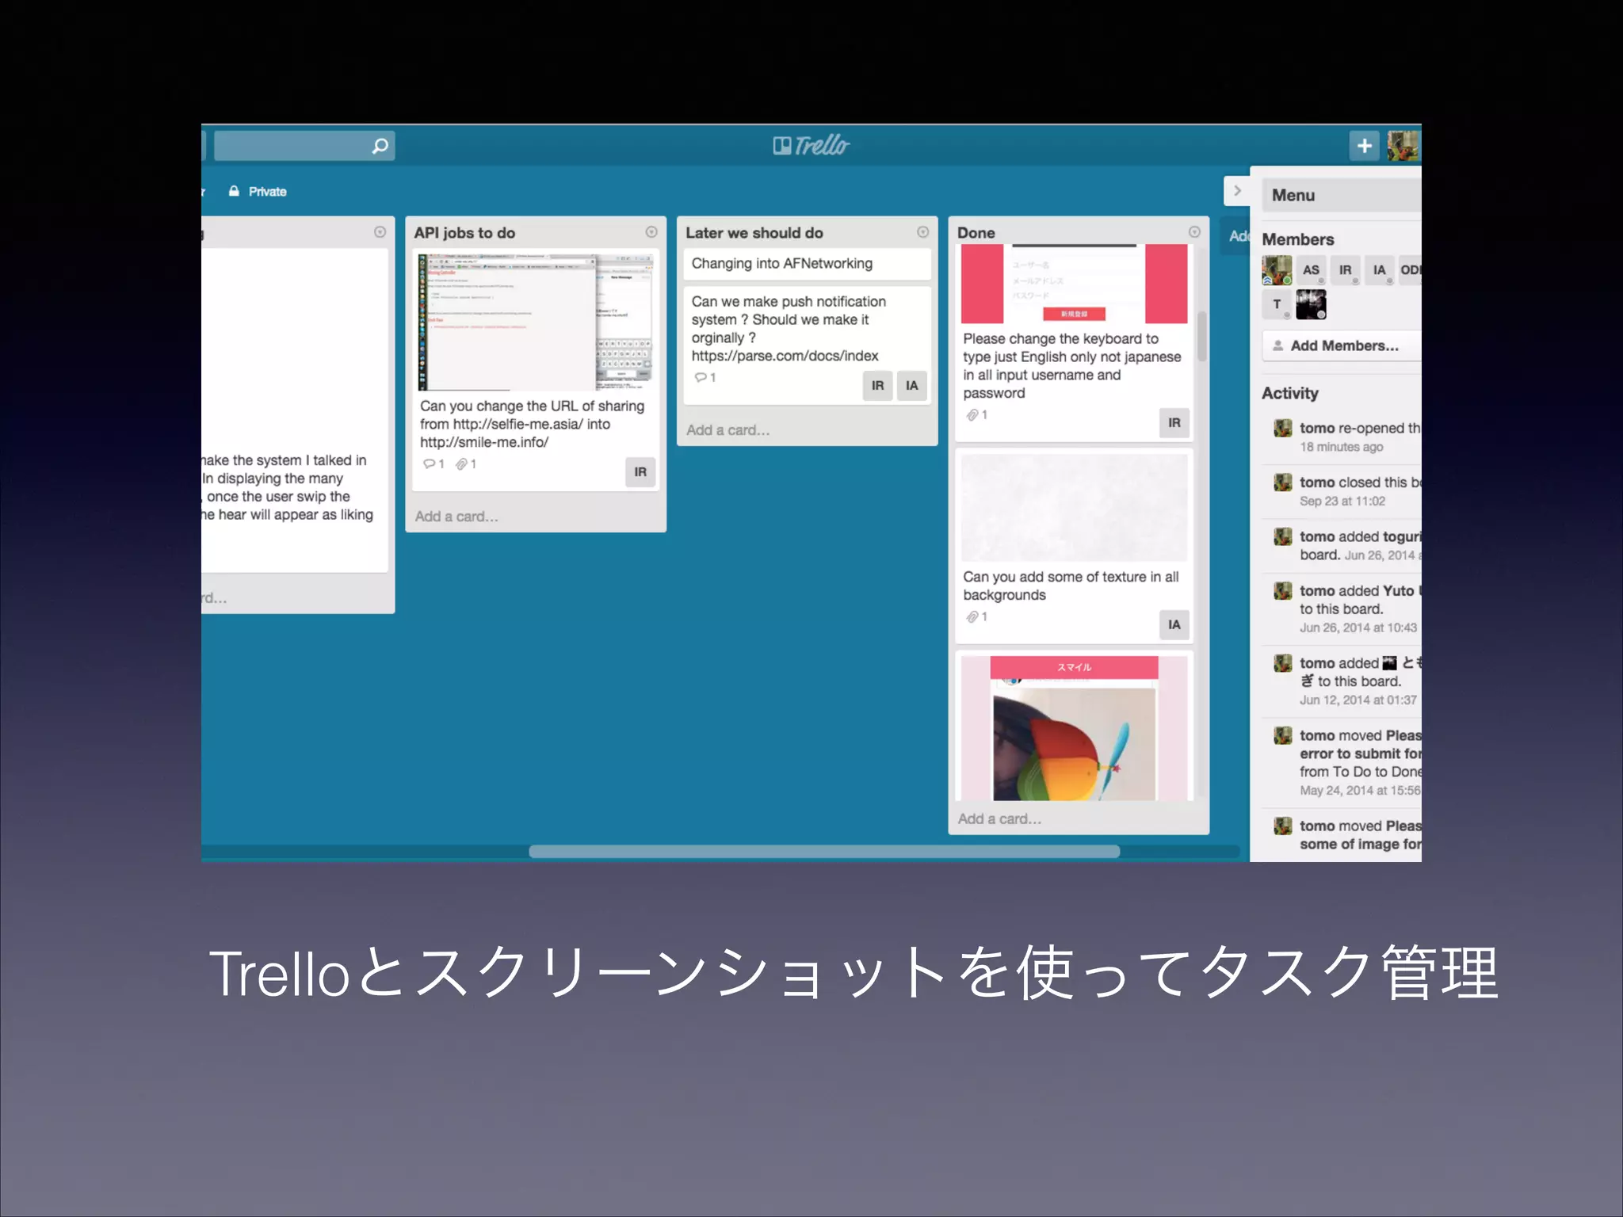Select the AS member avatar
This screenshot has width=1623, height=1217.
click(1311, 270)
